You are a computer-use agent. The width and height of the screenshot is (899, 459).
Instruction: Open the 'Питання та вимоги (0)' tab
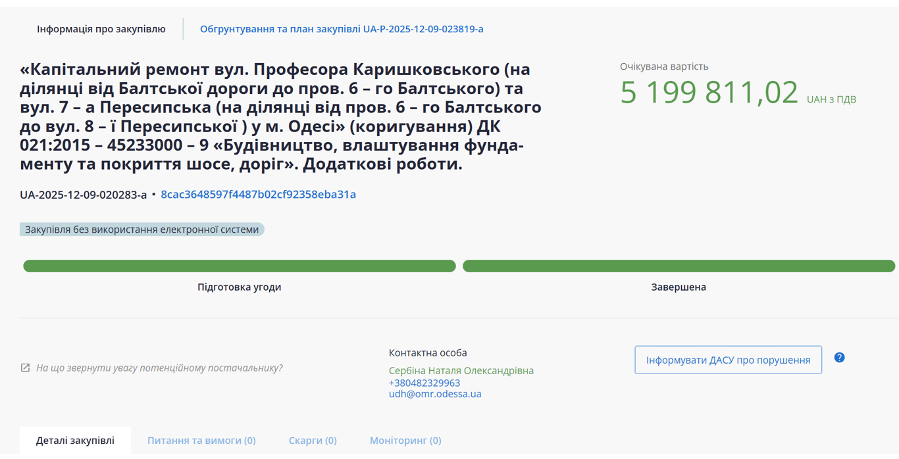(x=201, y=440)
